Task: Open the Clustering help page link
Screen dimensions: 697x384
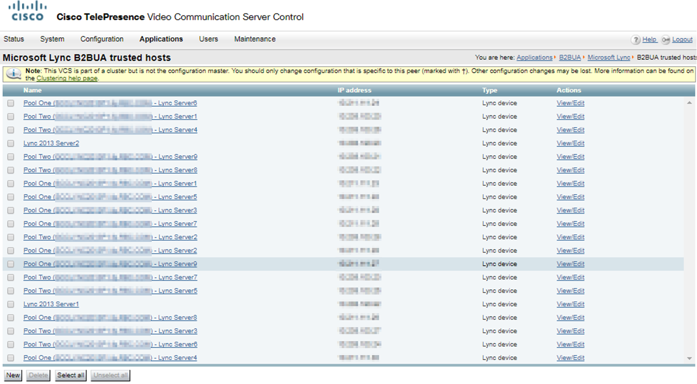Action: (67, 78)
